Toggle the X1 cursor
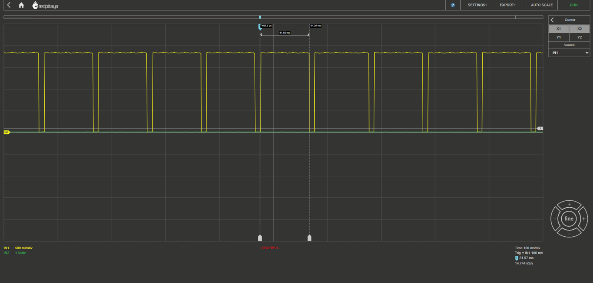Screen dimensions: 593x283 pos(559,29)
